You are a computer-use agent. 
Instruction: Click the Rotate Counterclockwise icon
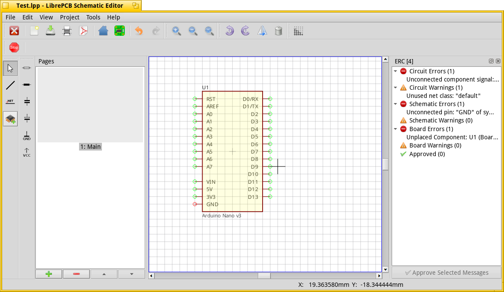click(x=229, y=31)
